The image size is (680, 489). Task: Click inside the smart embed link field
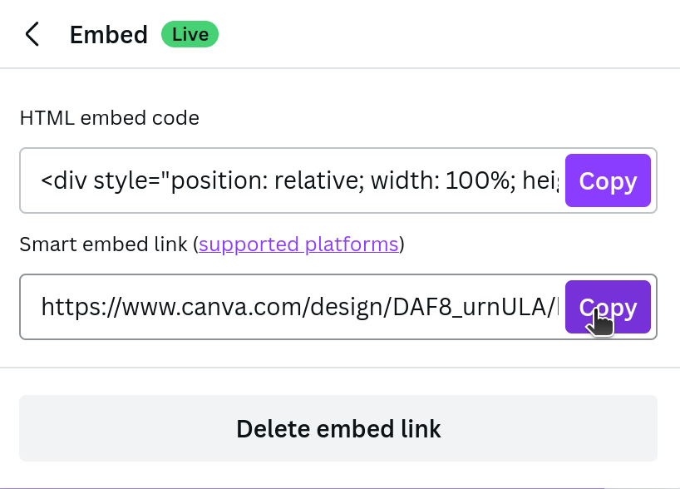coord(291,307)
